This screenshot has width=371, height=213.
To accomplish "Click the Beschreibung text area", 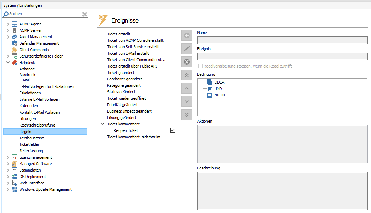I will (x=282, y=191).
